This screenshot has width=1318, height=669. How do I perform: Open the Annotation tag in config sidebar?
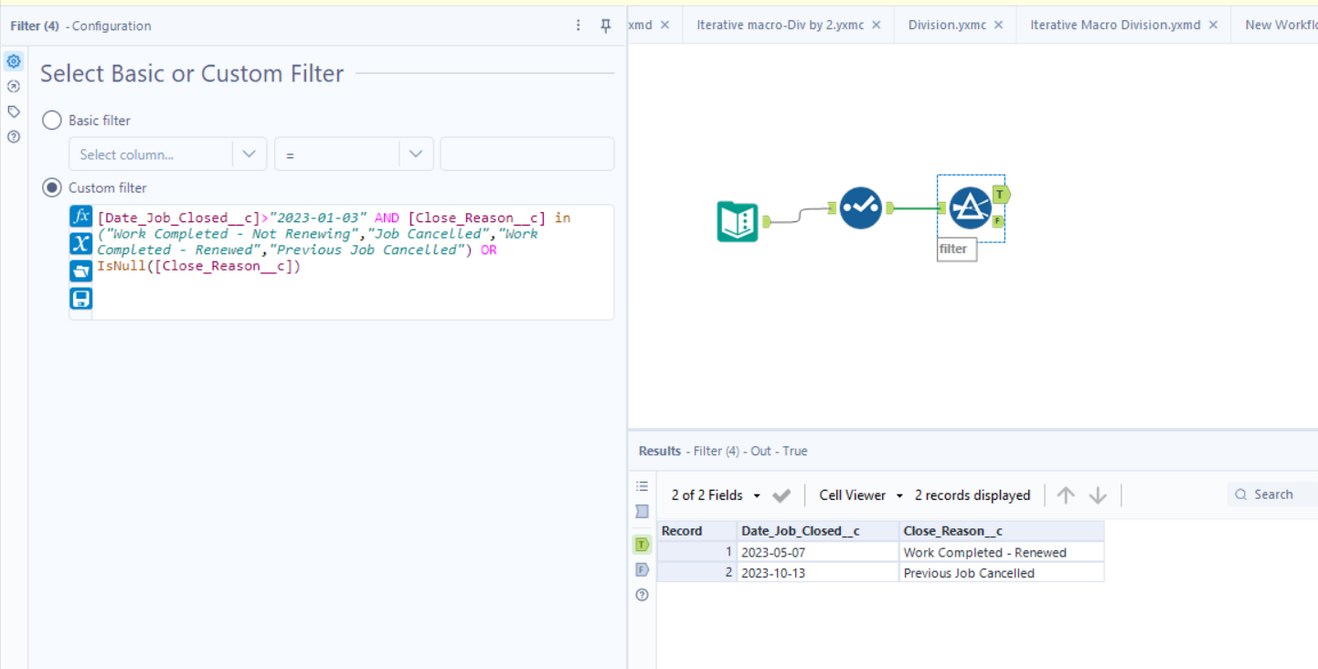click(x=14, y=111)
